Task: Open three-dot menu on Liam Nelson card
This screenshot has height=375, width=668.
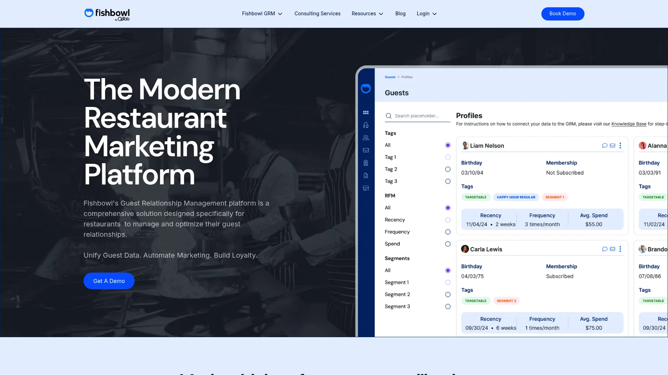Action: point(620,146)
